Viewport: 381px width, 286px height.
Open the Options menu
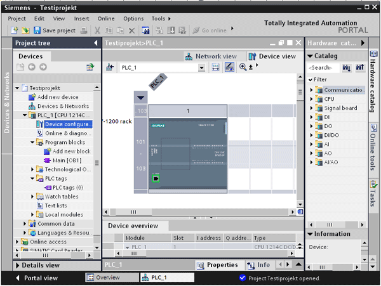click(133, 18)
